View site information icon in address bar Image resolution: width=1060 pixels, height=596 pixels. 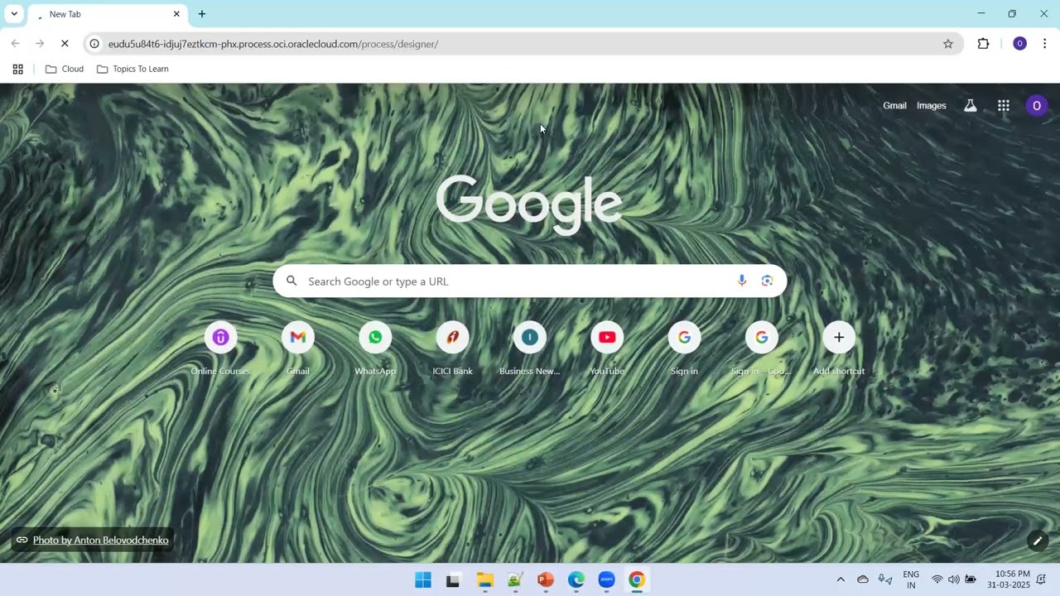tap(94, 44)
